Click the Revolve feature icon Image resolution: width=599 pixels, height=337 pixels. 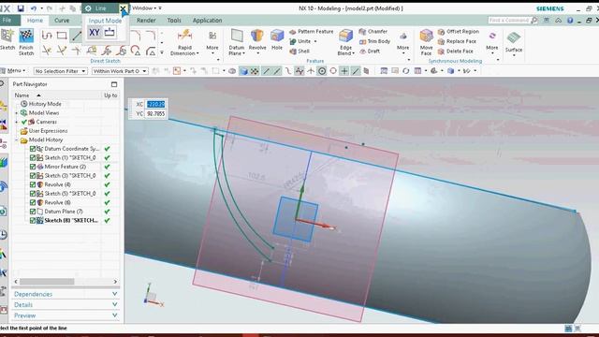(x=257, y=37)
